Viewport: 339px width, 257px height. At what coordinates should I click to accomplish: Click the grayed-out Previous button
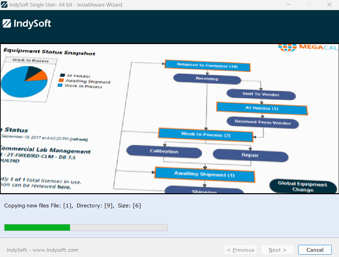click(241, 250)
